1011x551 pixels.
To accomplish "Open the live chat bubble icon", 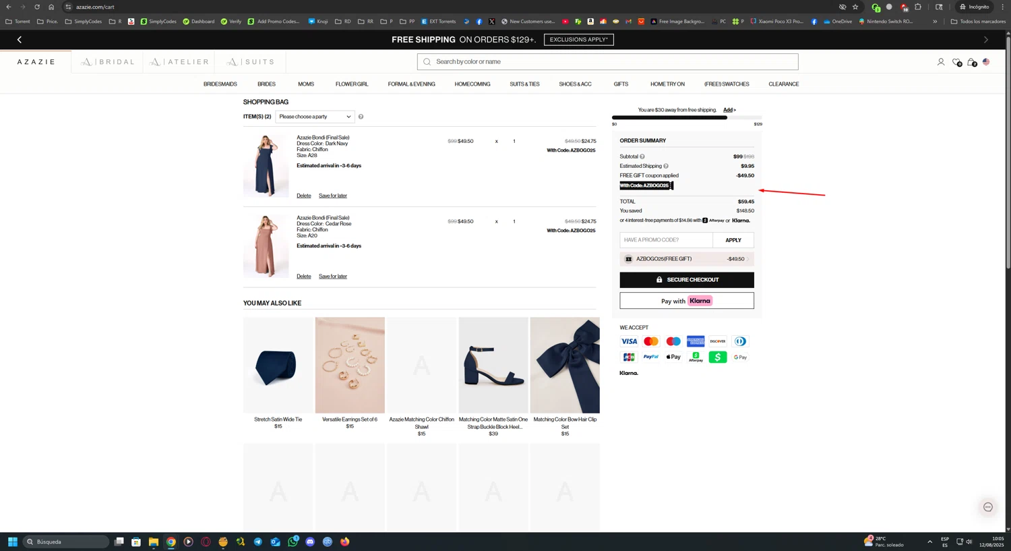I will pos(988,507).
